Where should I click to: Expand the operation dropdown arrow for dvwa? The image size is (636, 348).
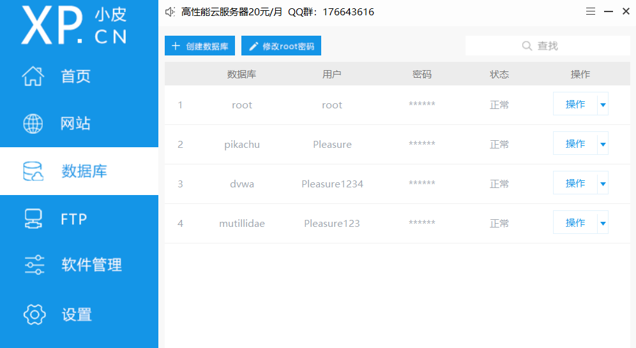point(603,184)
